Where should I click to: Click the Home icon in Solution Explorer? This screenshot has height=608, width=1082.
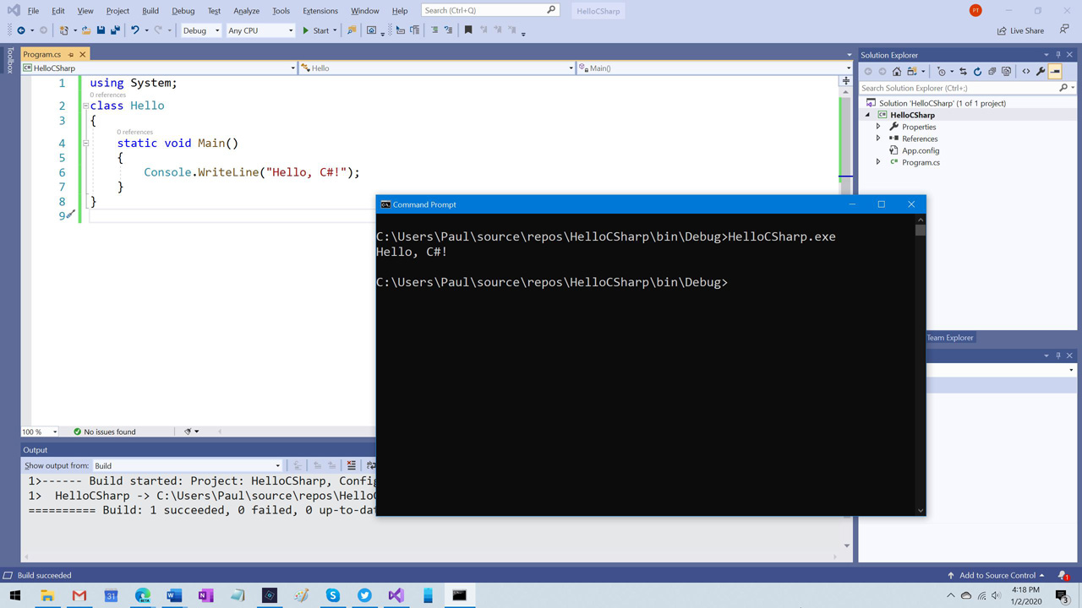897,72
